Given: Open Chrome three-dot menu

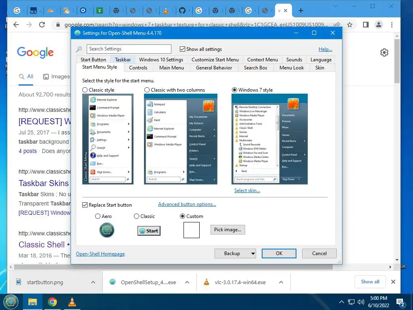Looking at the screenshot, I should (392, 25).
